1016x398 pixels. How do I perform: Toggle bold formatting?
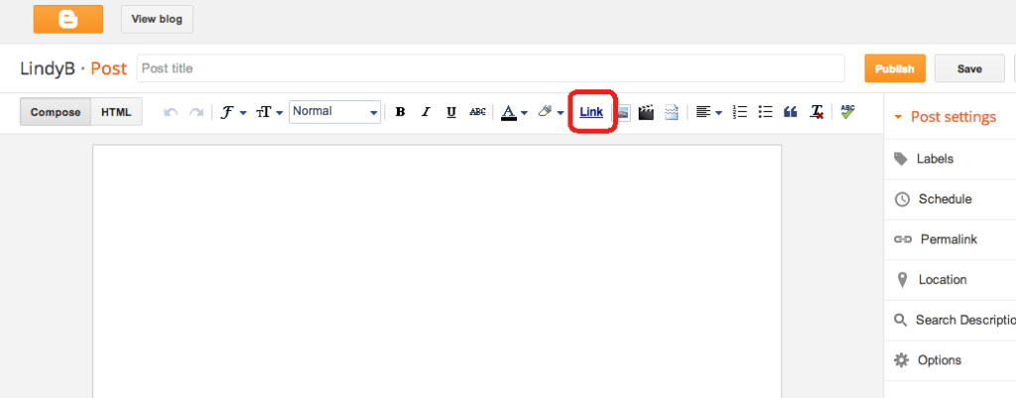tap(401, 112)
